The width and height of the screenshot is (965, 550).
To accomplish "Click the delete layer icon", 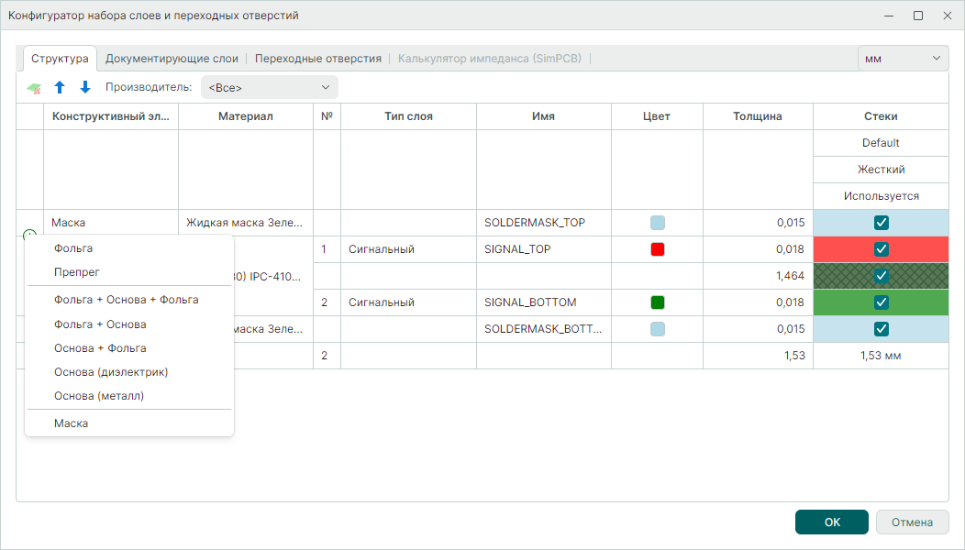I will click(x=34, y=88).
